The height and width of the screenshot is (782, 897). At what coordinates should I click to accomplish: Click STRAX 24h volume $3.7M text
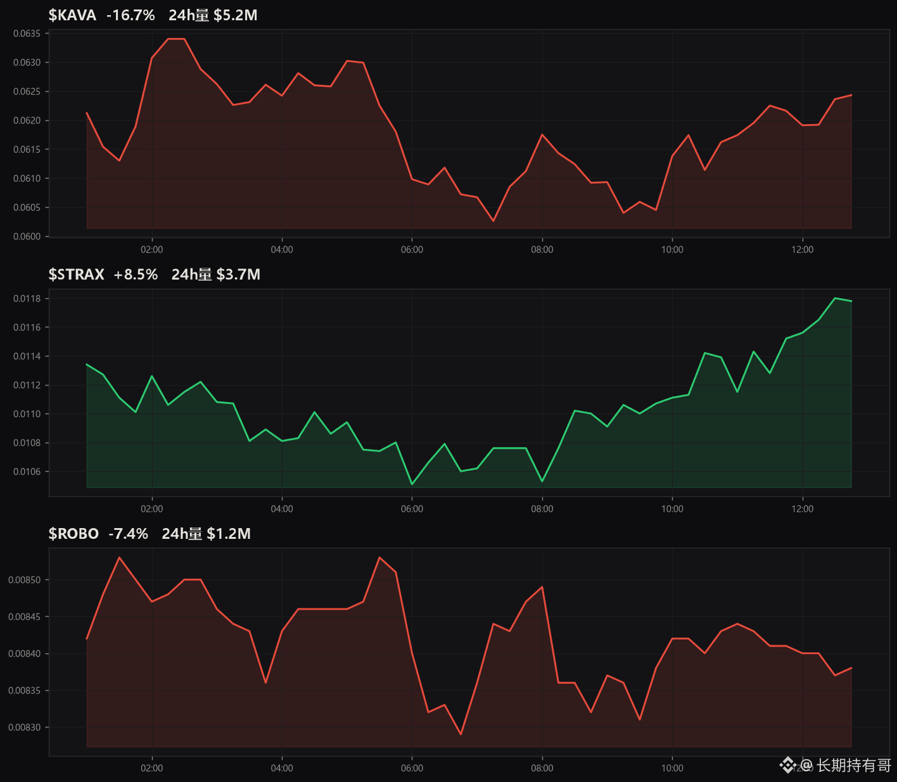click(x=216, y=274)
